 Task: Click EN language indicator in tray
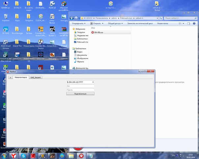pyautogui.click(x=174, y=156)
